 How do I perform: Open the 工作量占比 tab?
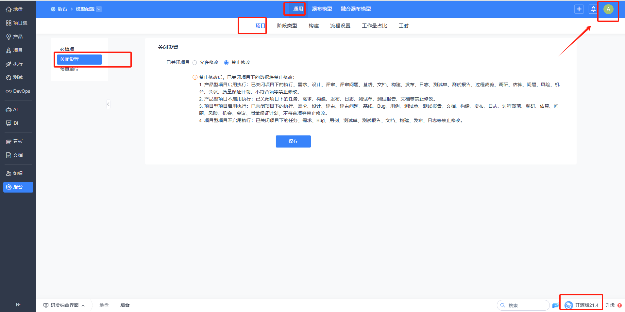374,26
